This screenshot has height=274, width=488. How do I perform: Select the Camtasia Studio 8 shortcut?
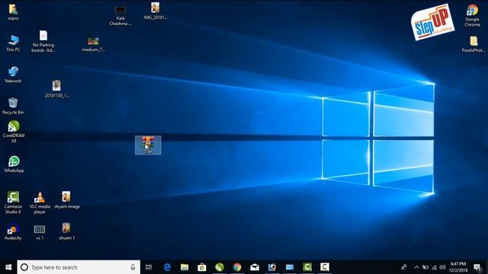coord(13,202)
